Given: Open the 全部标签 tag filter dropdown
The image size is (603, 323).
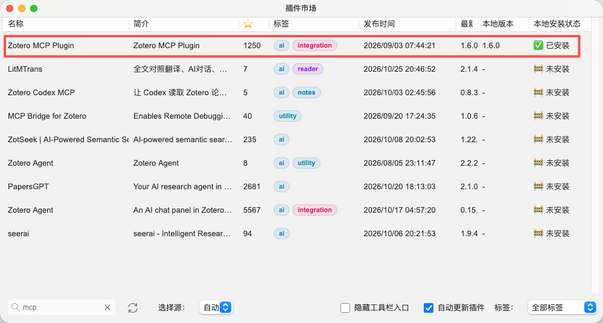Looking at the screenshot, I should pyautogui.click(x=562, y=307).
